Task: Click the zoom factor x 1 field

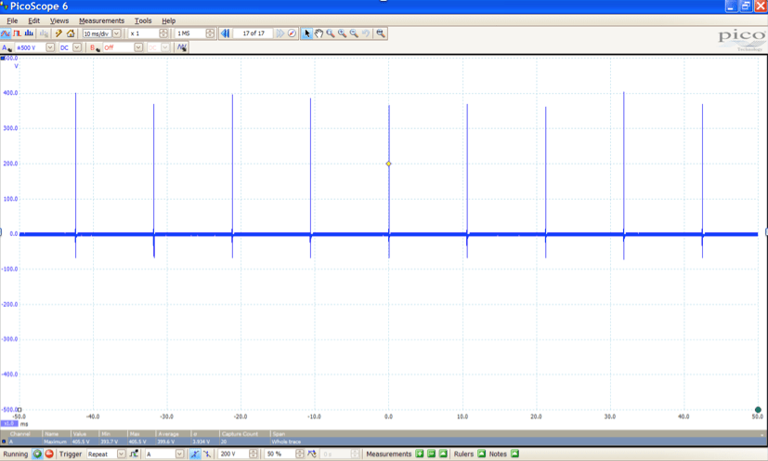Action: click(144, 33)
